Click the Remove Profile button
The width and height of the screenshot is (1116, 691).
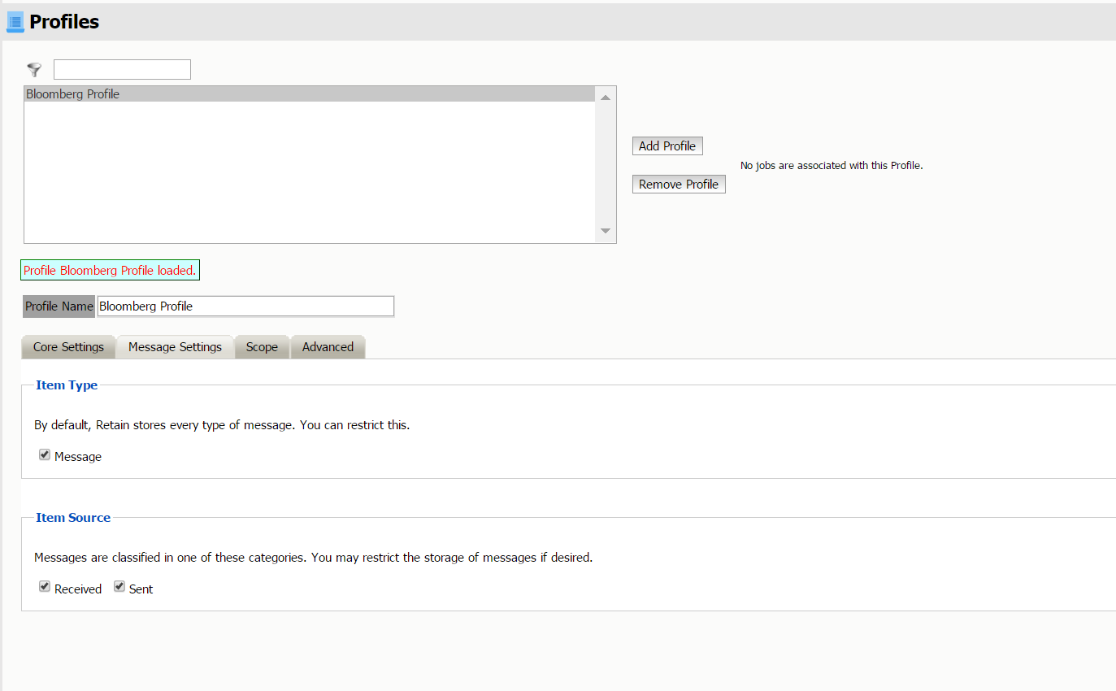point(679,185)
